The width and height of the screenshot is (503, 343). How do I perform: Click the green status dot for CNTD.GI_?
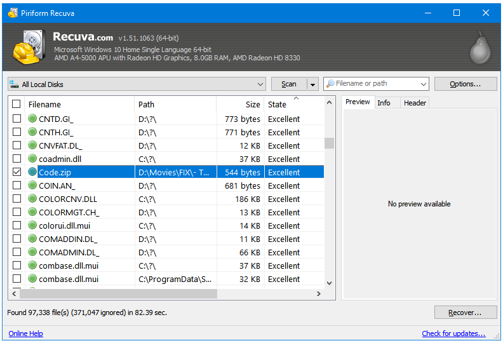coord(32,118)
